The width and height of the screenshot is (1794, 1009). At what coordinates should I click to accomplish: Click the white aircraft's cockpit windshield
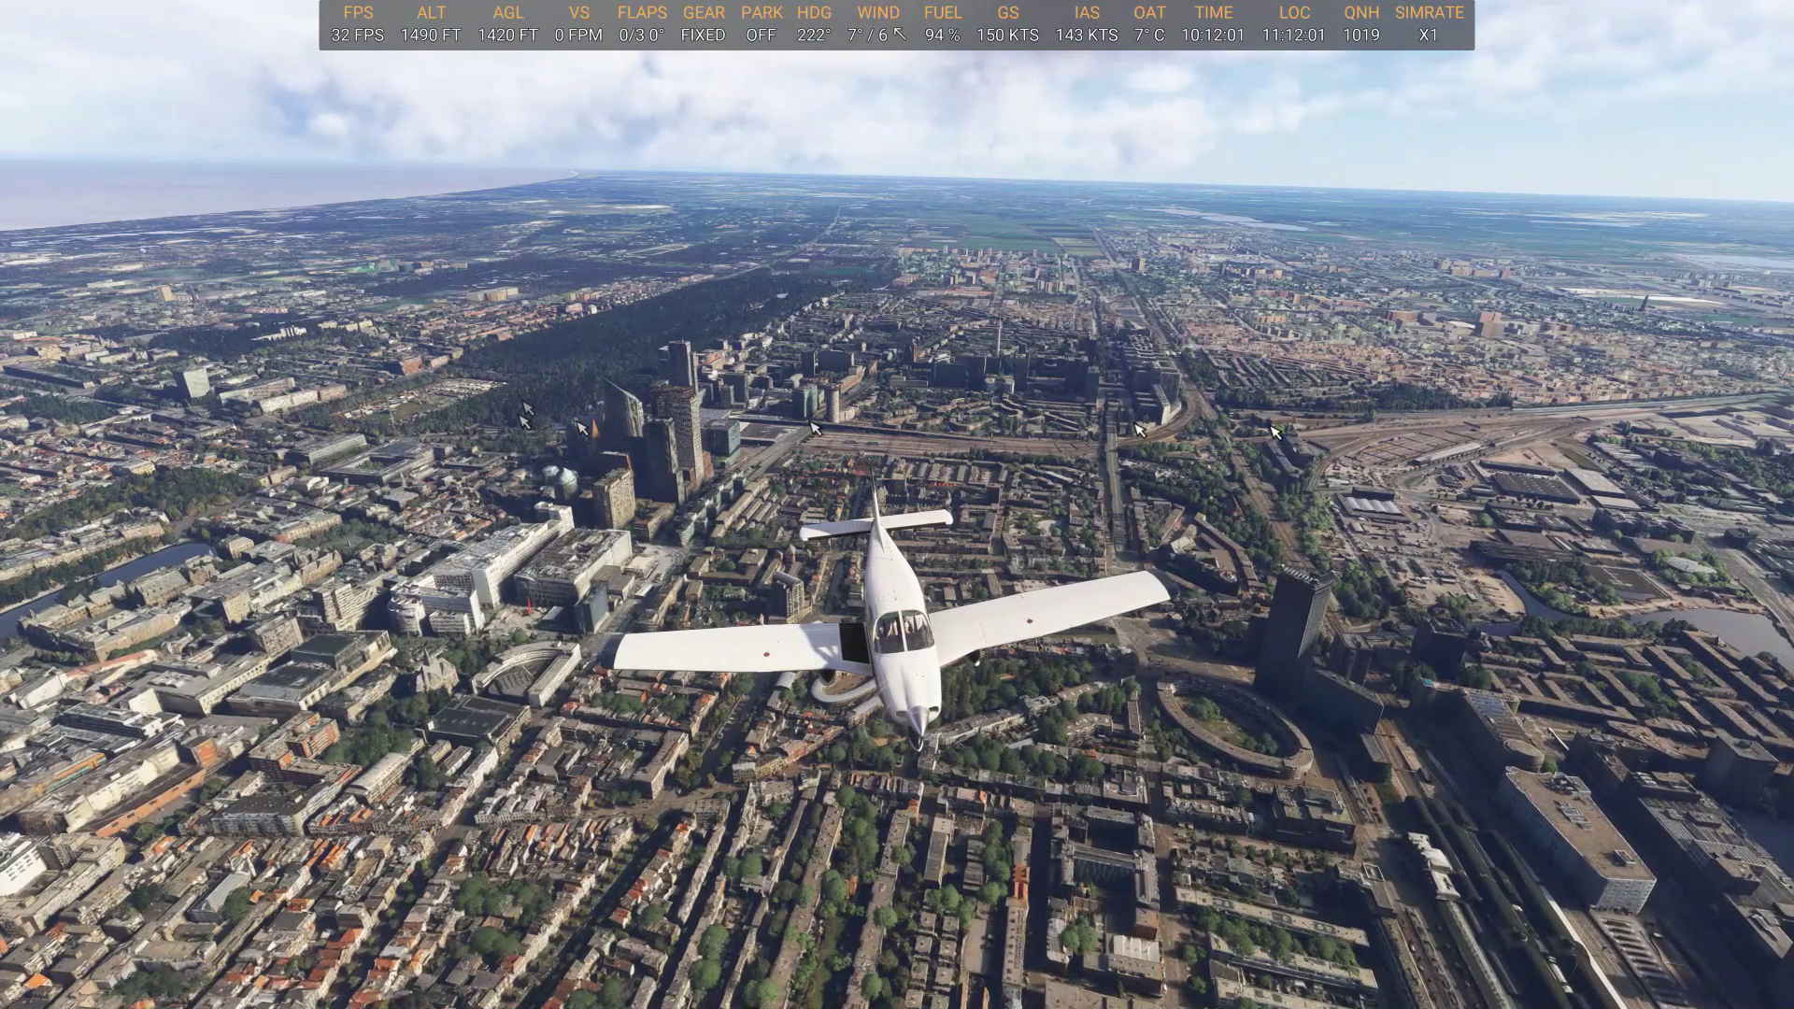[903, 632]
